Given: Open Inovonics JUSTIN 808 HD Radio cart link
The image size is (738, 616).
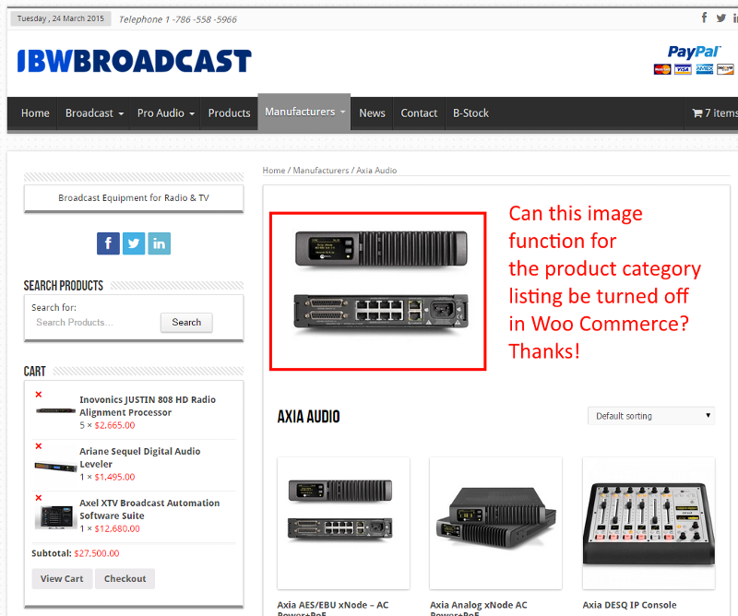Looking at the screenshot, I should [148, 406].
